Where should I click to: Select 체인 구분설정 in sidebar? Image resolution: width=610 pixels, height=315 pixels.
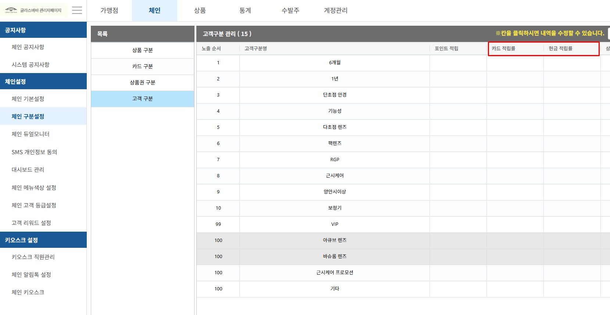[x=43, y=116]
